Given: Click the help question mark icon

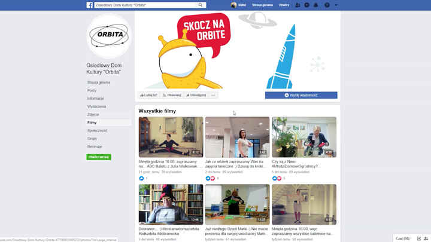Looking at the screenshot, I should click(x=327, y=5).
